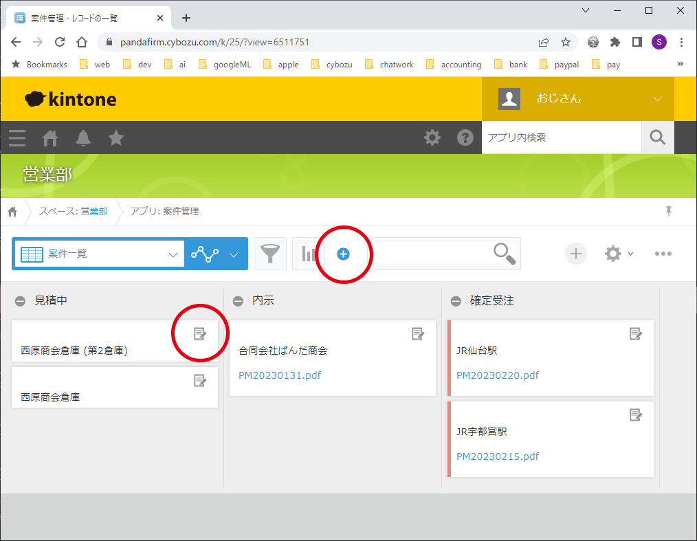Collapse the 内示 column
This screenshot has height=541, width=697.
tap(238, 301)
